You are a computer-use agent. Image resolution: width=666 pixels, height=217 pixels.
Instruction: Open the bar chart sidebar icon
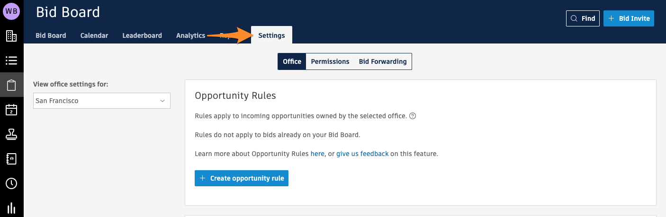[11, 208]
